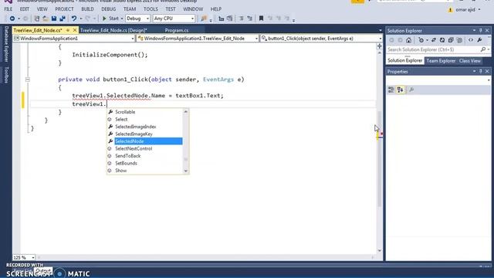This screenshot has height=278, width=494.
Task: Open the WindowsFormsApplication1 project dropdown
Action: (74, 39)
